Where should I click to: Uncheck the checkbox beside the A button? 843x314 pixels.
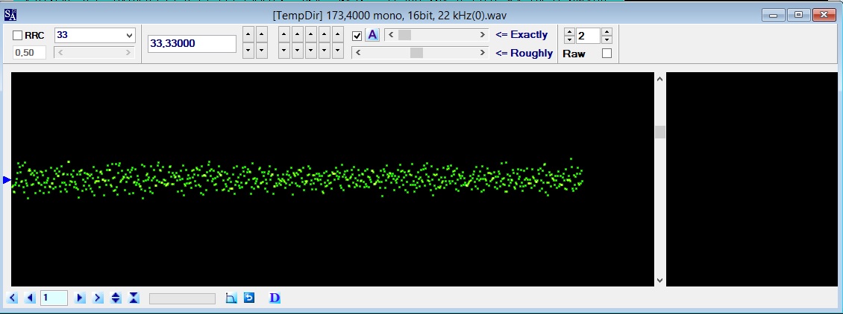click(x=357, y=36)
